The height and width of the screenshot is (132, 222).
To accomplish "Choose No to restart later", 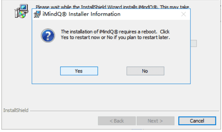I will (145, 71).
